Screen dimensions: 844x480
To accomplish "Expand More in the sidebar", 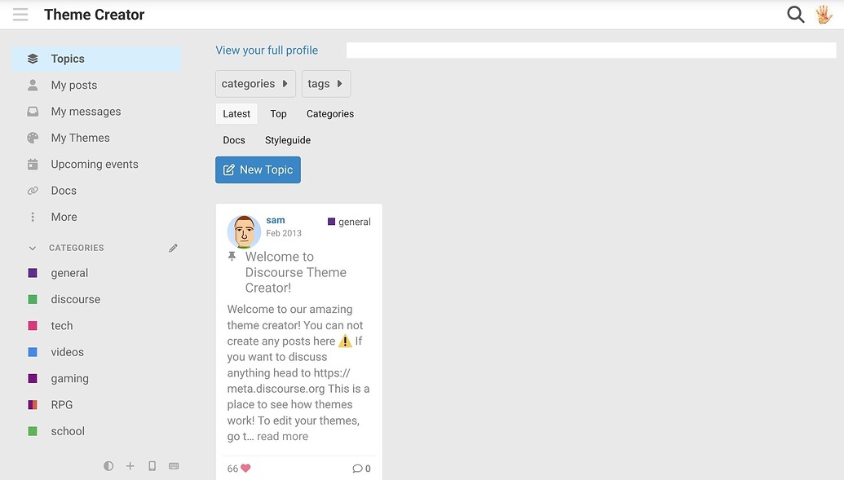I will click(x=64, y=217).
